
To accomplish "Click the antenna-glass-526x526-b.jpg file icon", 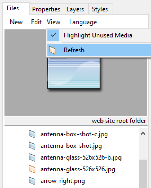I will (x=32, y=157).
